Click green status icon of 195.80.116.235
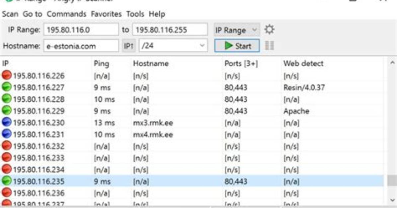The height and width of the screenshot is (208, 397). [x=7, y=181]
